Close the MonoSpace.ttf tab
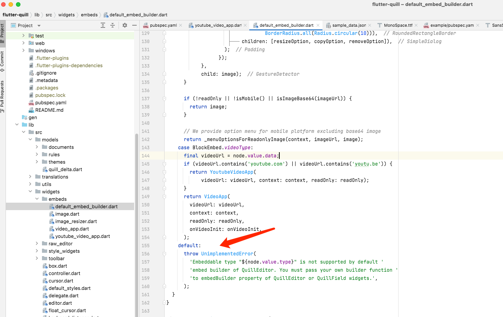 [x=416, y=25]
